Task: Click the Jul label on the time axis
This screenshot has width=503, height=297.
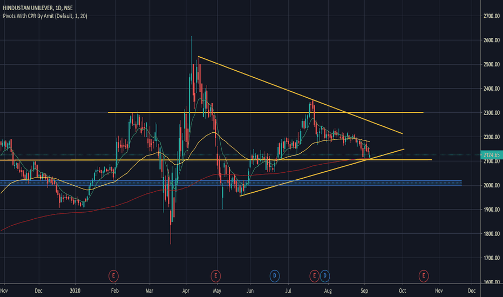Action: (288, 291)
